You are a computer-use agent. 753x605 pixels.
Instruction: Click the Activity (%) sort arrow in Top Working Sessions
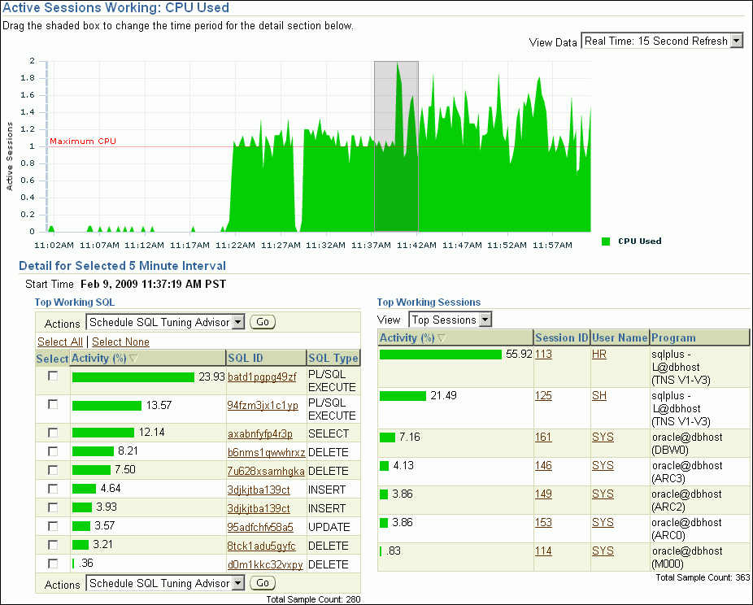[x=442, y=338]
